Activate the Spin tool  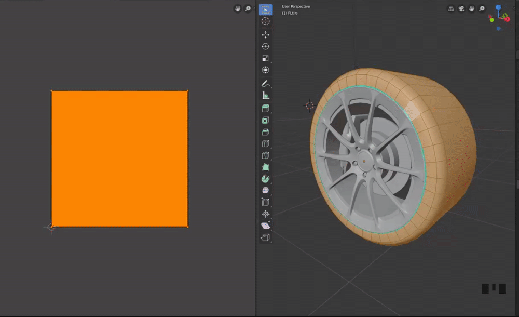[x=265, y=179]
